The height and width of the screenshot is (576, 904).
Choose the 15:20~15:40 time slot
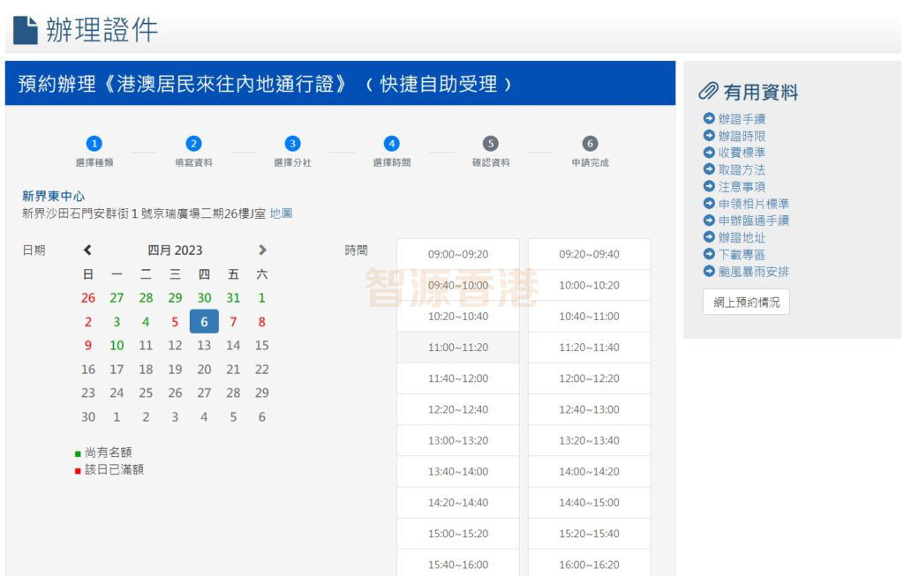coord(589,534)
